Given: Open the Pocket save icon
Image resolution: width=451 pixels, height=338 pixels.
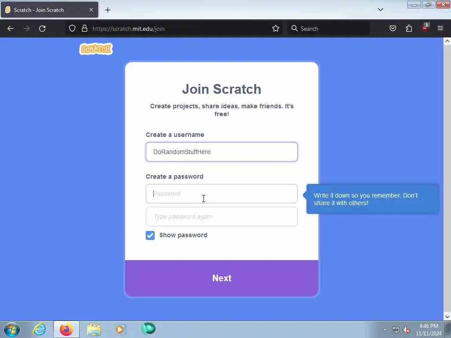Looking at the screenshot, I should pos(393,29).
